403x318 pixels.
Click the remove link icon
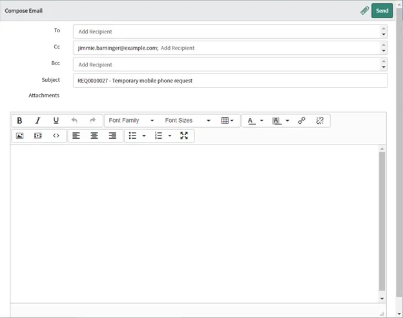[320, 121]
